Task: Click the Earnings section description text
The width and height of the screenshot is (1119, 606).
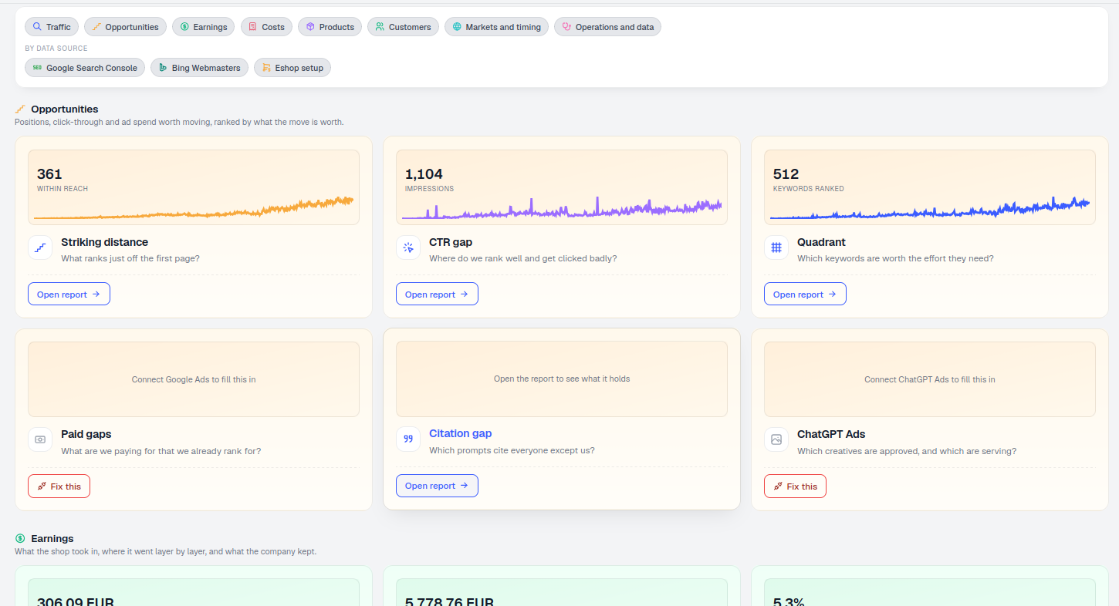Action: coord(165,552)
